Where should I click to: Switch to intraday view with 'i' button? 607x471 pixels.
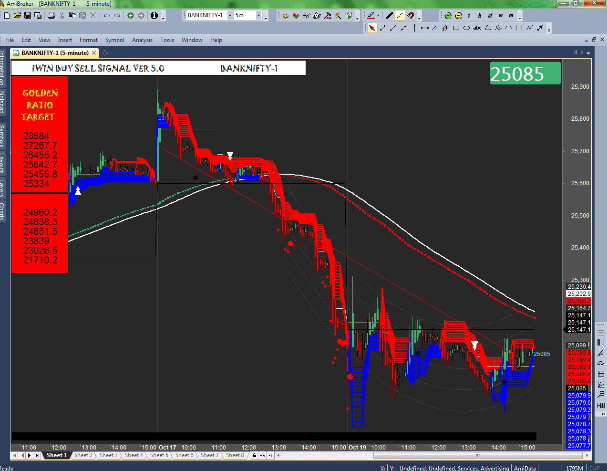[469, 15]
